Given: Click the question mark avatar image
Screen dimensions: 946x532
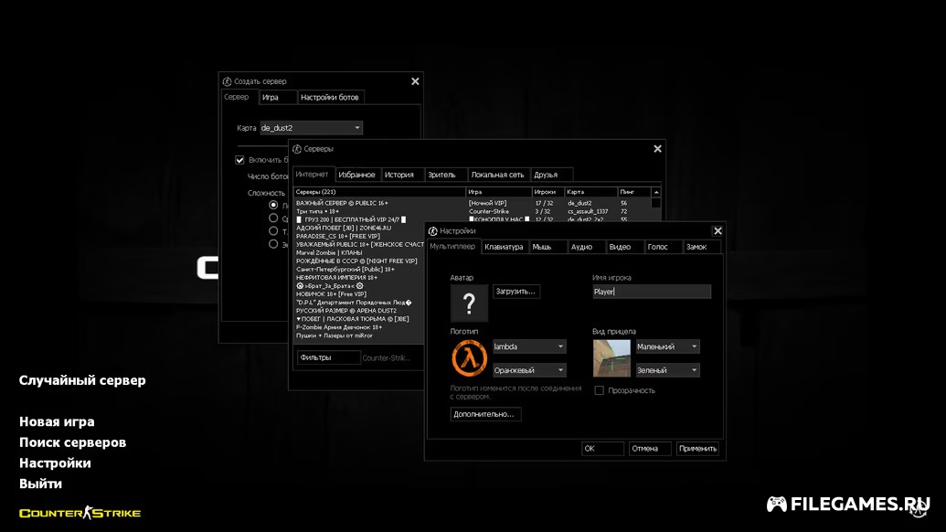Looking at the screenshot, I should 469,303.
